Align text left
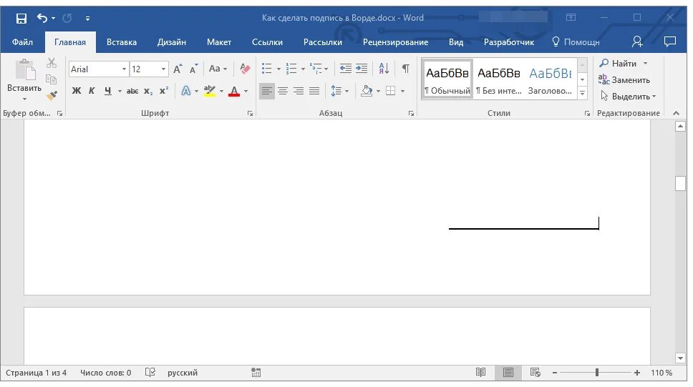The height and width of the screenshot is (387, 693). click(266, 91)
